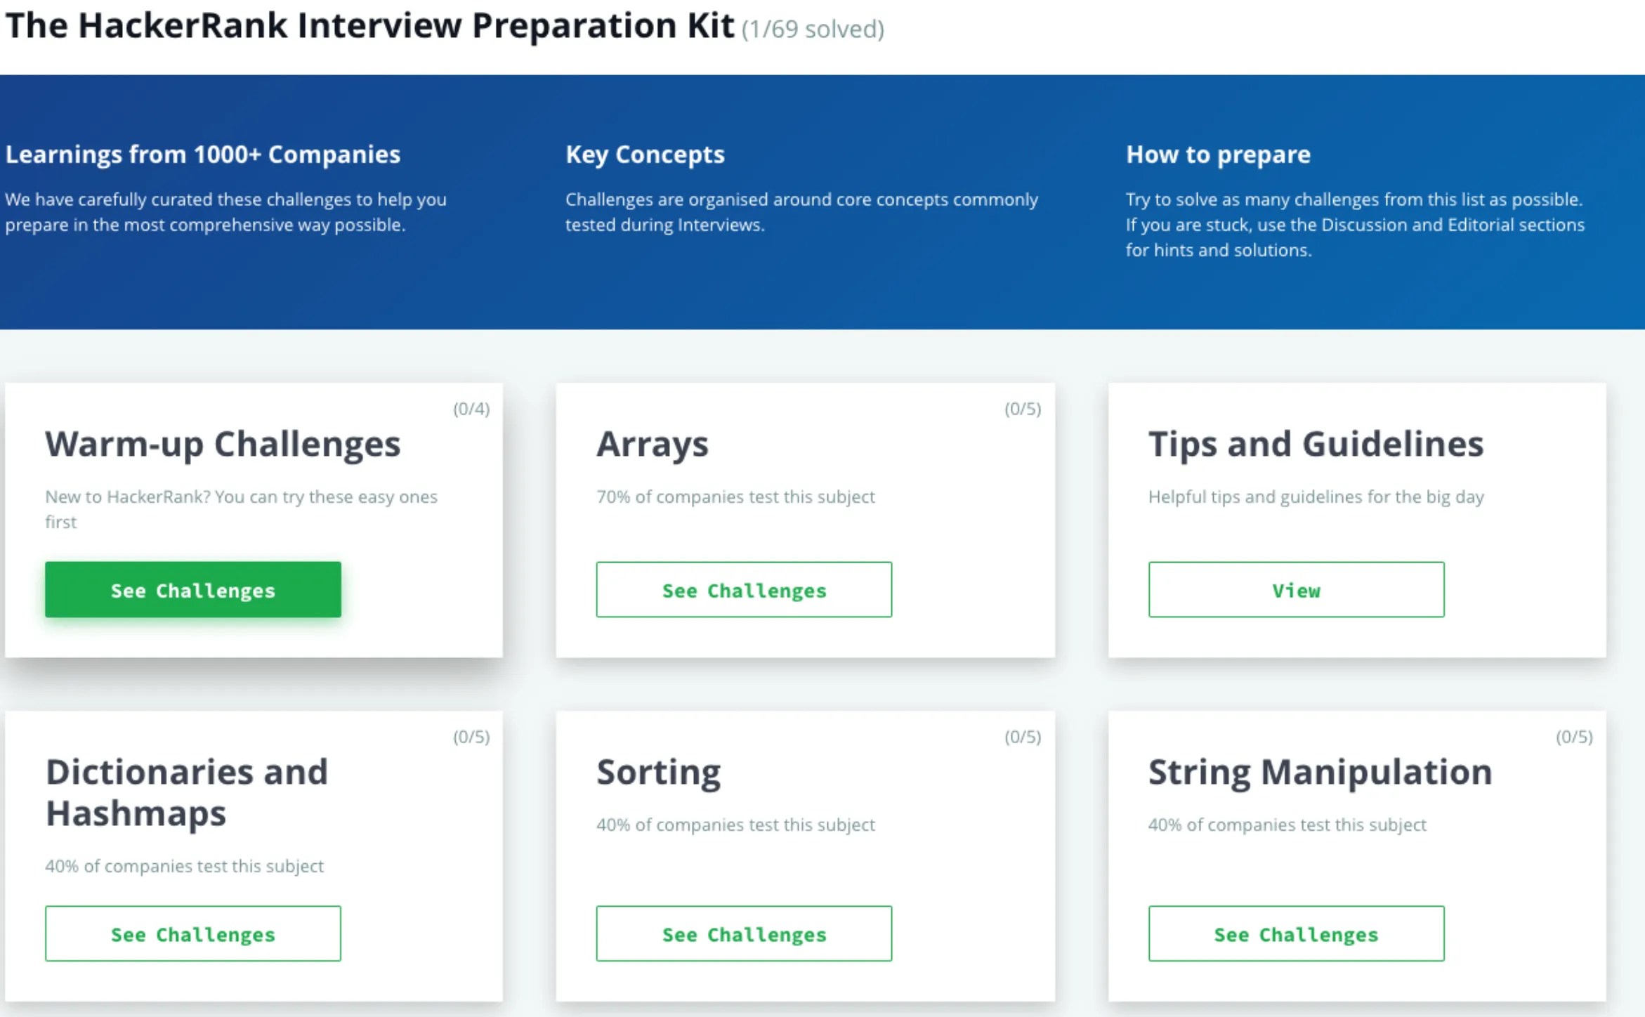The width and height of the screenshot is (1645, 1017).
Task: Open the Arrays challenges list
Action: pyautogui.click(x=744, y=590)
